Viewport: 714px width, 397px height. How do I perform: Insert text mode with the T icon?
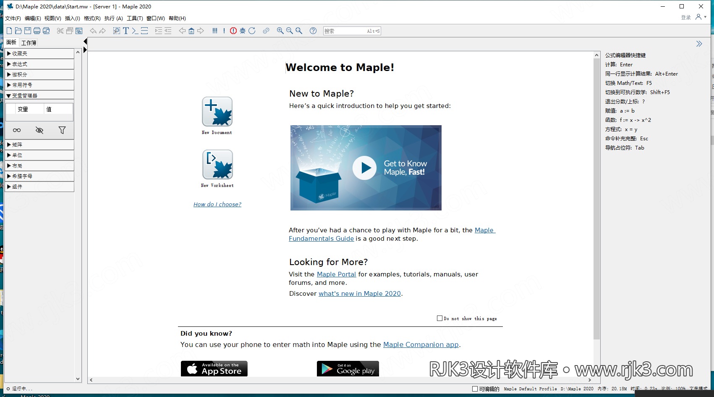126,31
